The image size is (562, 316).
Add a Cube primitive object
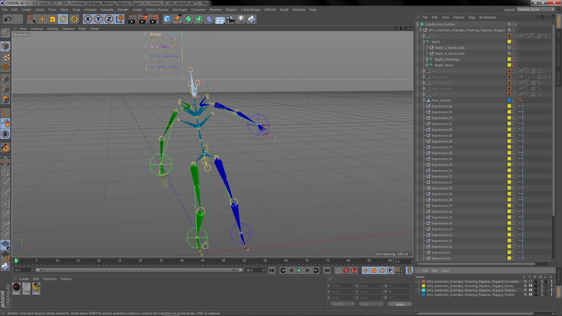[167, 19]
